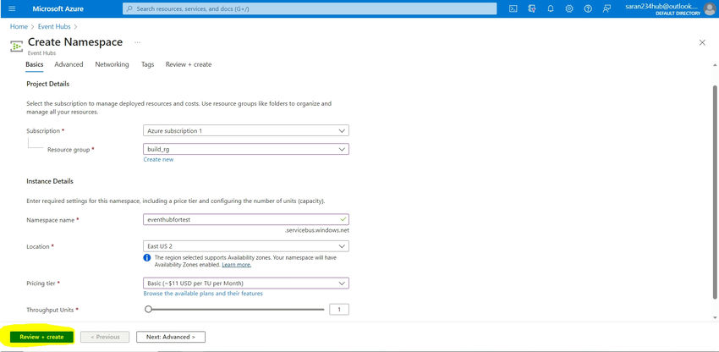Expand the Subscription dropdown
Viewport: 719px width, 352px height.
pos(246,131)
